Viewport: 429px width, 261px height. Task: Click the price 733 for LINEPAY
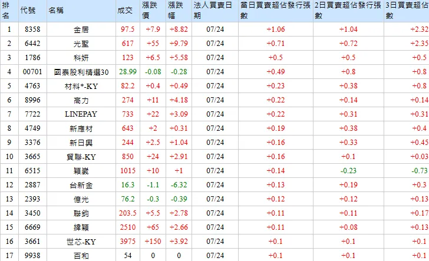(128, 114)
